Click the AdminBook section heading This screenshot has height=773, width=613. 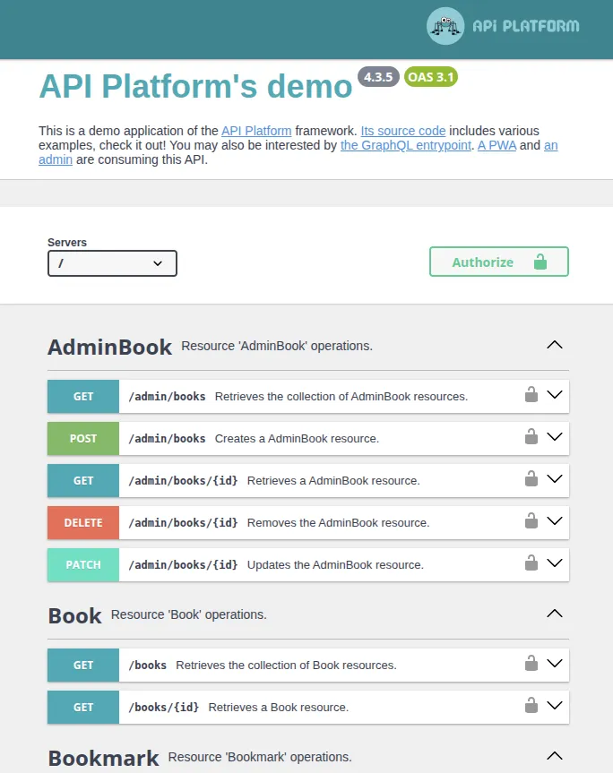[110, 347]
